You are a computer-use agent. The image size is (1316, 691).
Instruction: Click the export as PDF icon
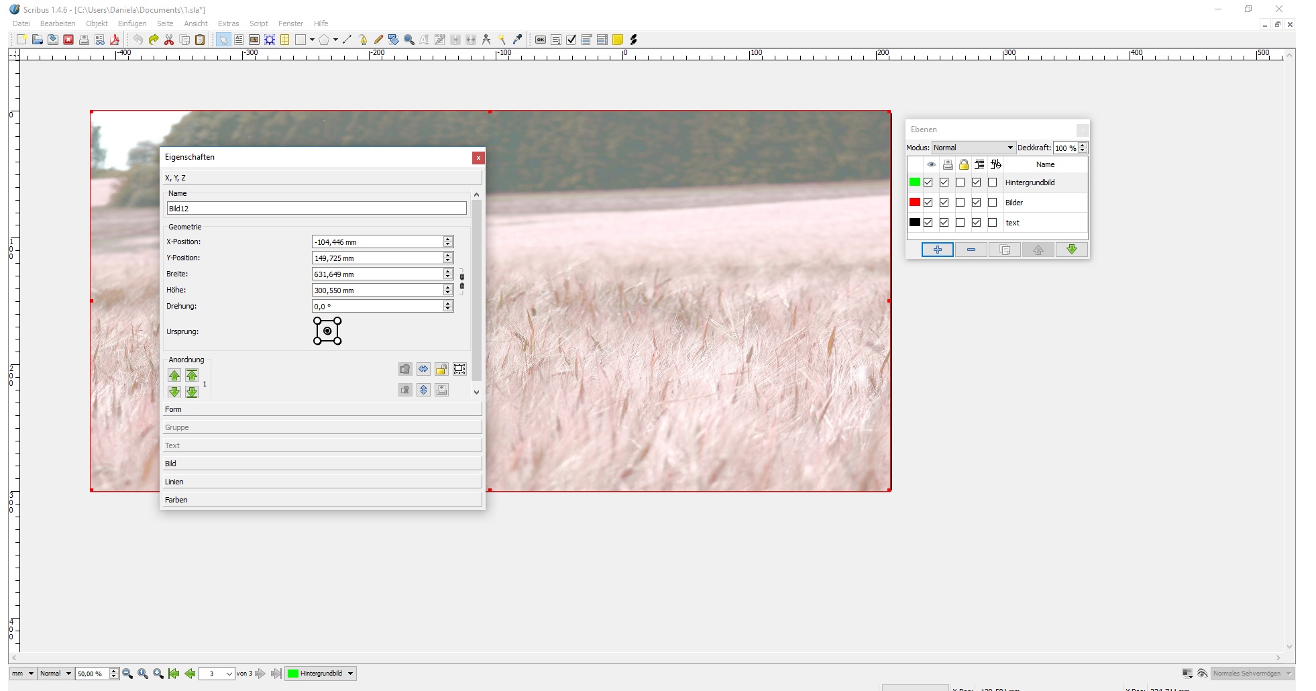115,40
